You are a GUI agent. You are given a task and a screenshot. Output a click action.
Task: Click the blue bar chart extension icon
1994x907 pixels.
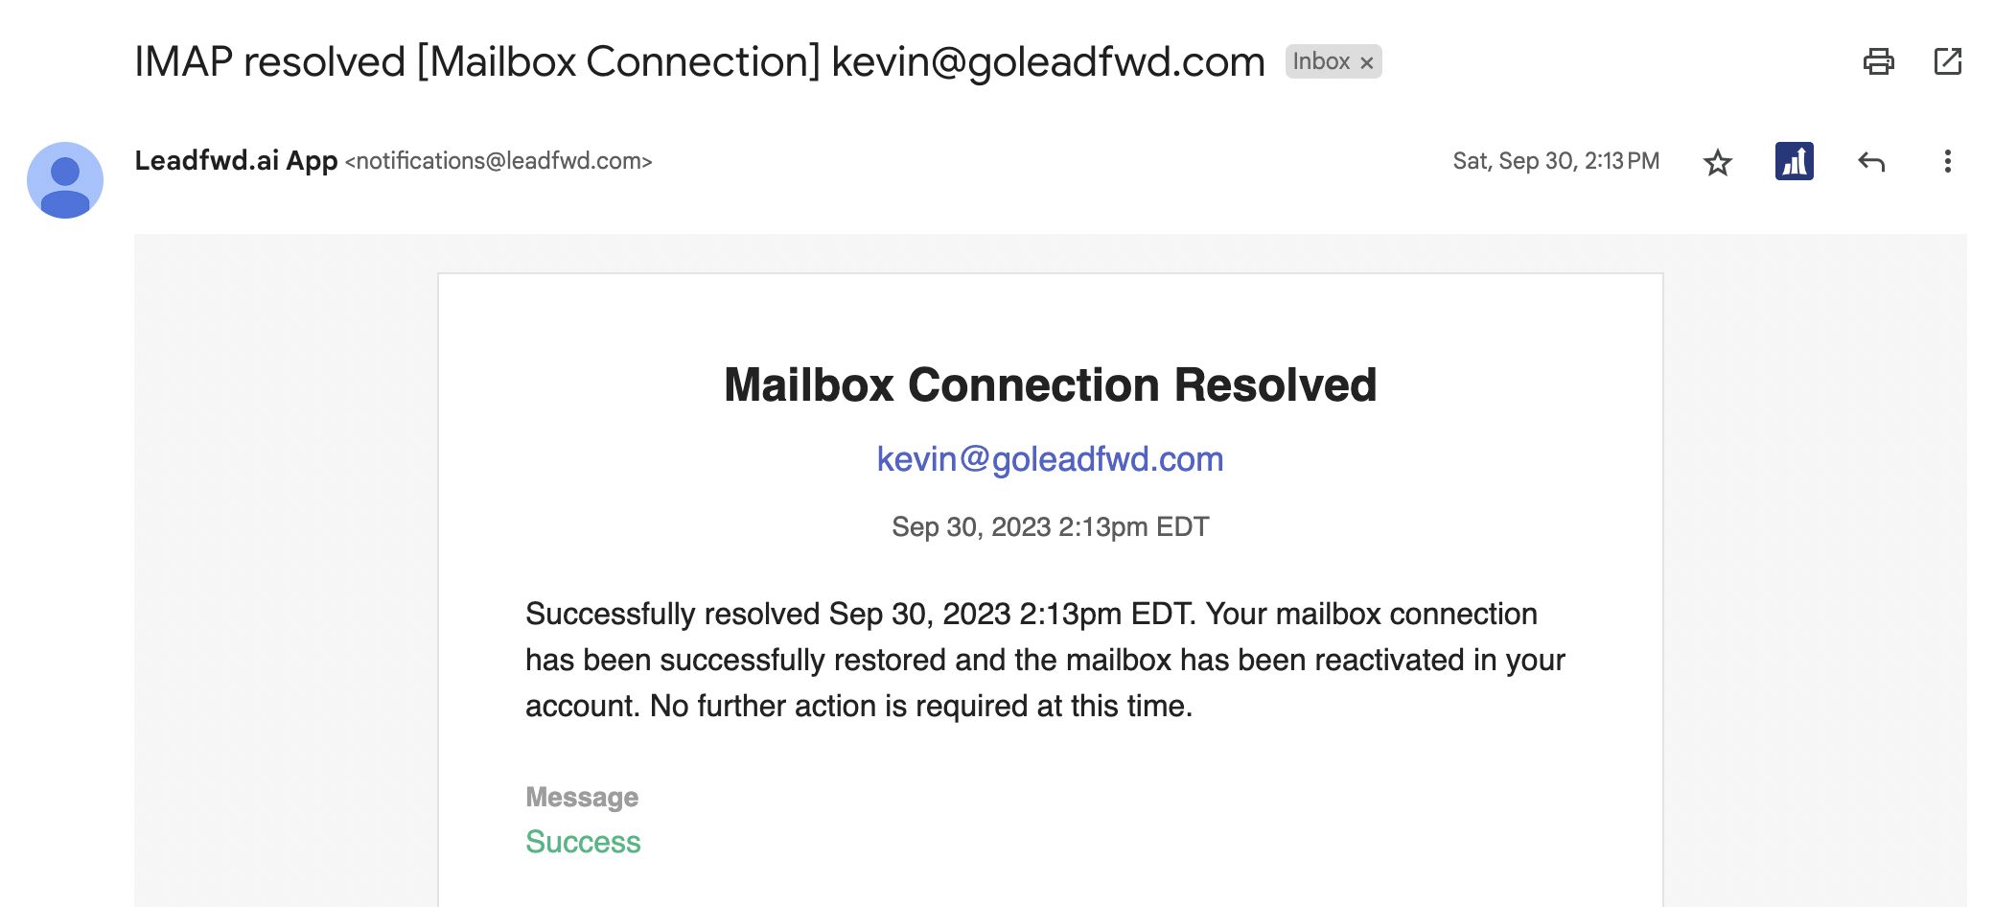point(1794,161)
